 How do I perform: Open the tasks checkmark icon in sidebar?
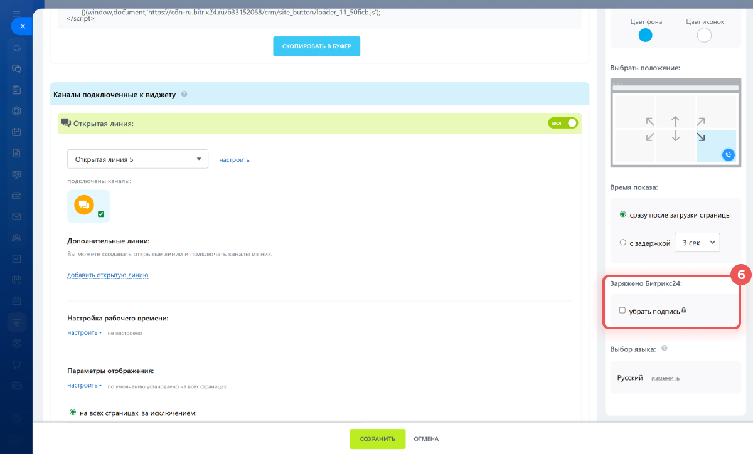[x=17, y=258]
